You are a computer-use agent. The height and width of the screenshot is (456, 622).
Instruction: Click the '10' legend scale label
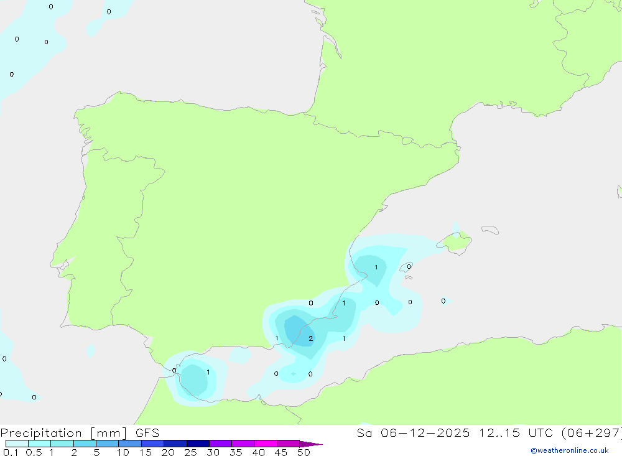click(x=123, y=452)
